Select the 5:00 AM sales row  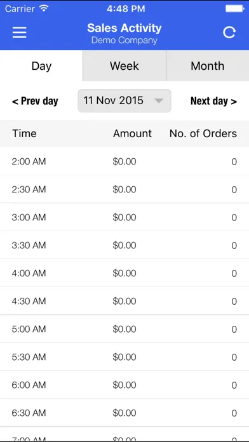pyautogui.click(x=124, y=329)
